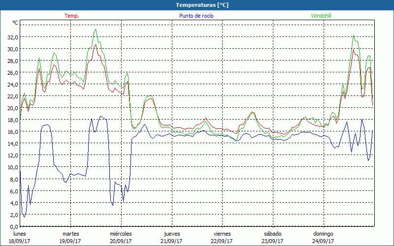Click the 21/09/17 date label
The height and width of the screenshot is (246, 394).
(171, 241)
